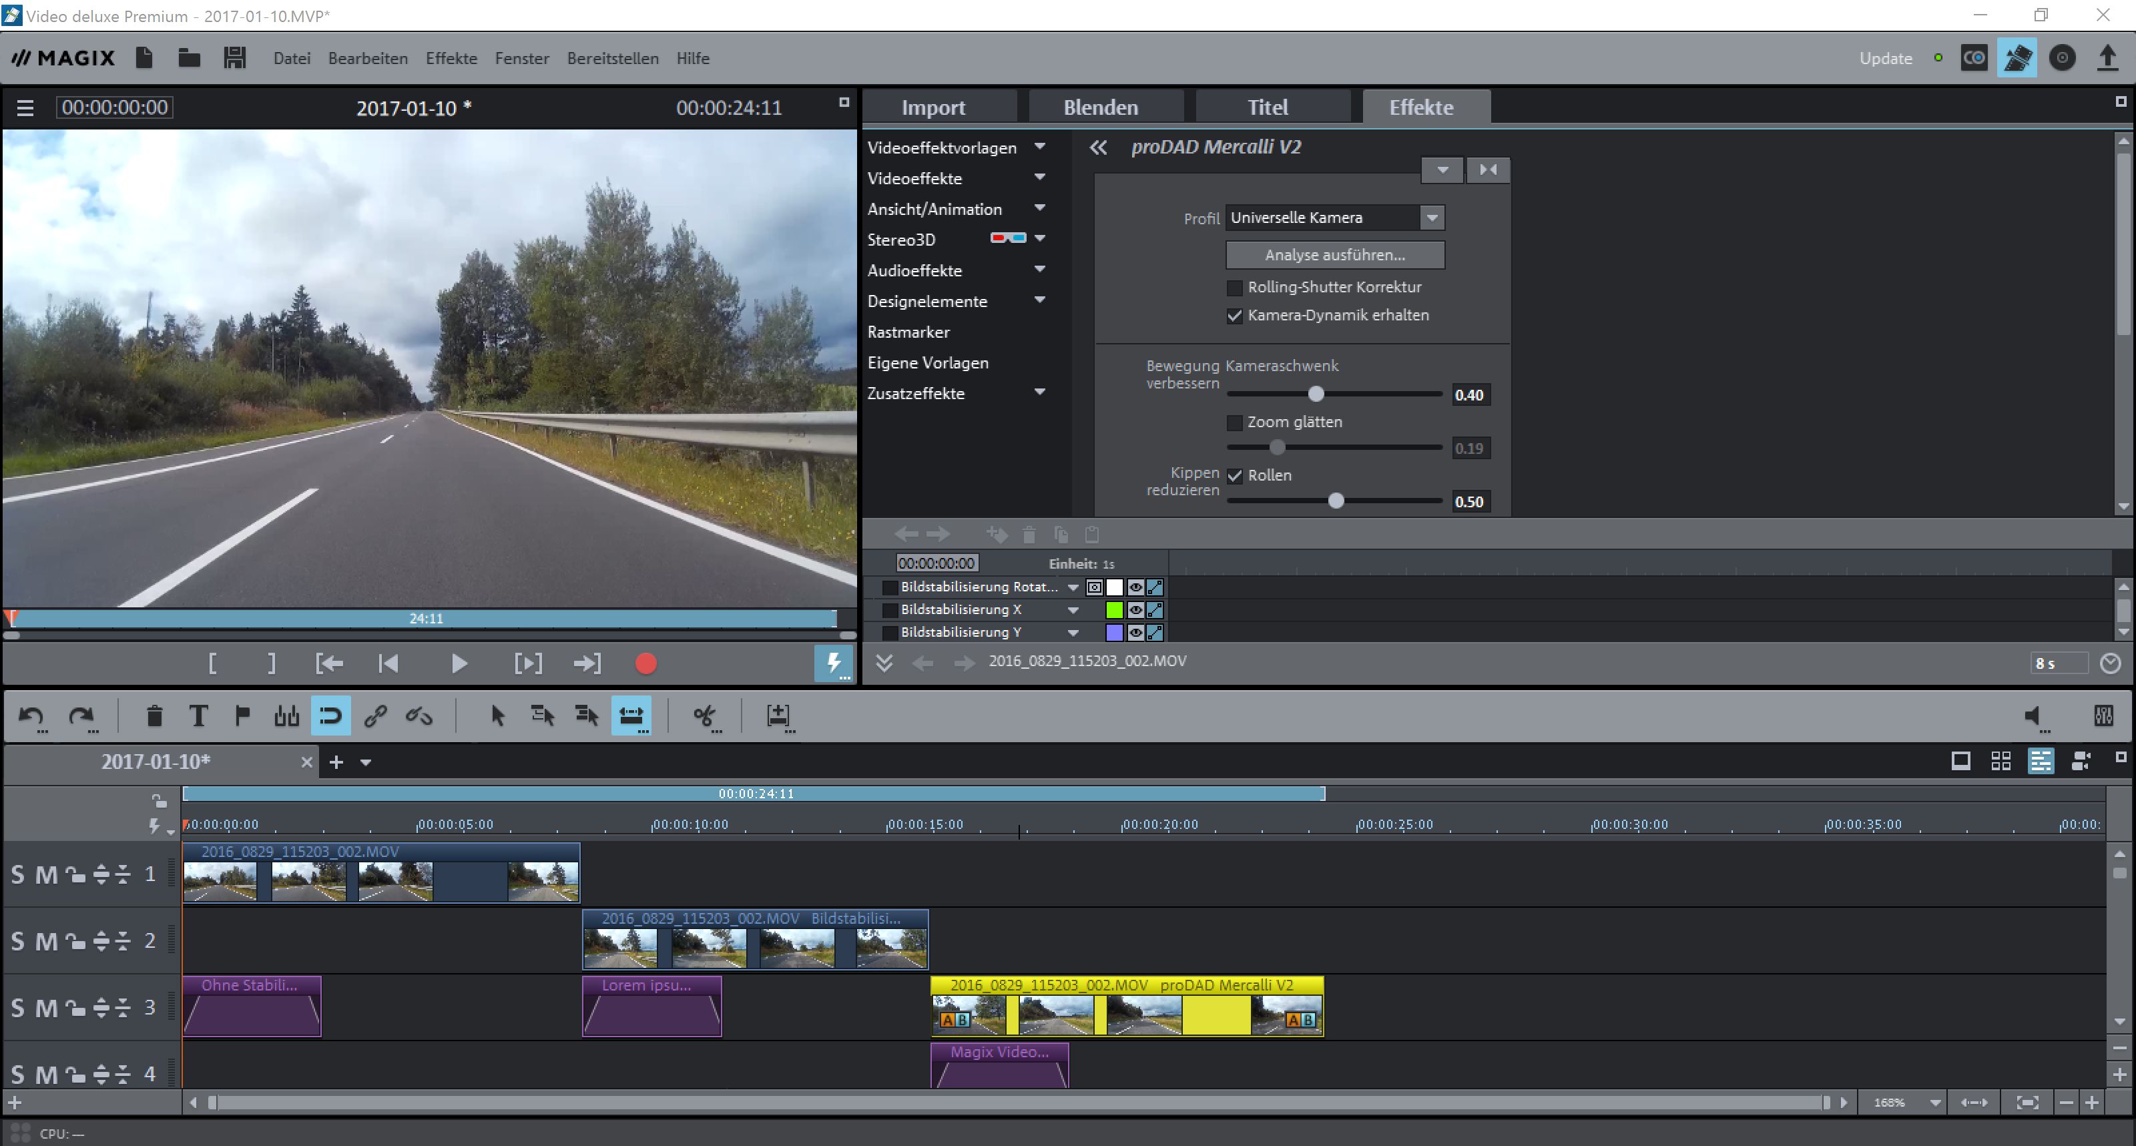Click the Analyse ausführen... button
This screenshot has width=2136, height=1146.
click(1335, 254)
